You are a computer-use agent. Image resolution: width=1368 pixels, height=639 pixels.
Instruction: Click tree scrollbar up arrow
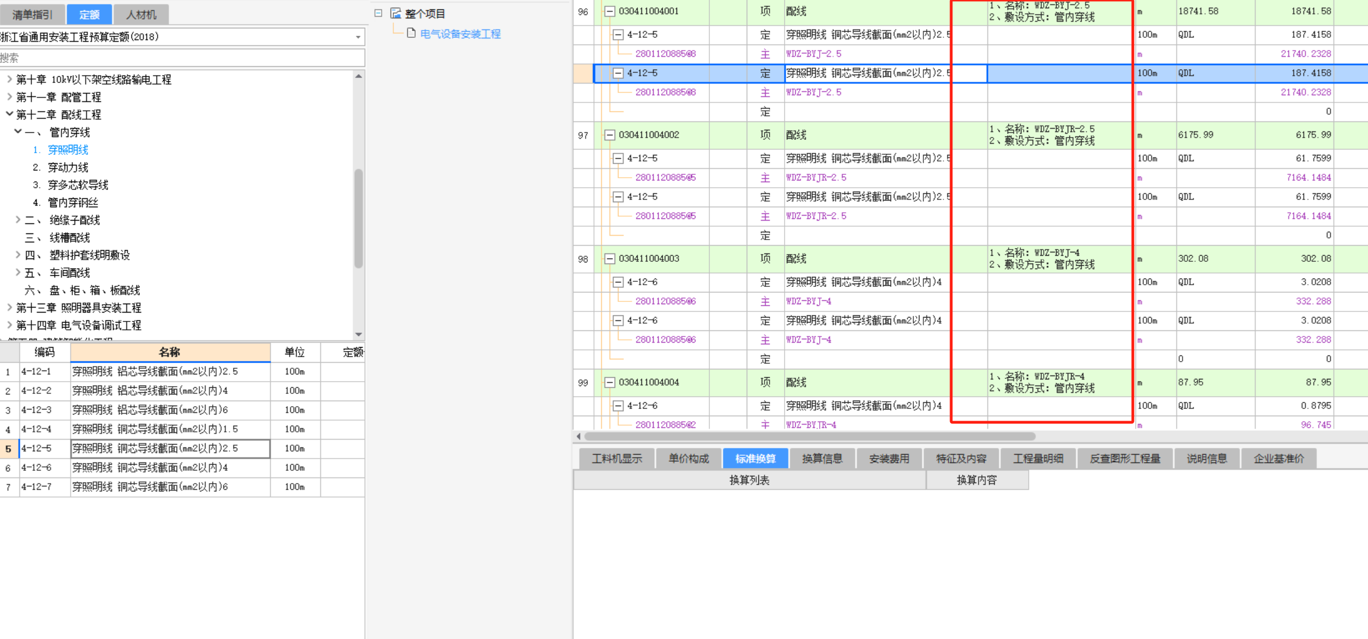pos(359,76)
